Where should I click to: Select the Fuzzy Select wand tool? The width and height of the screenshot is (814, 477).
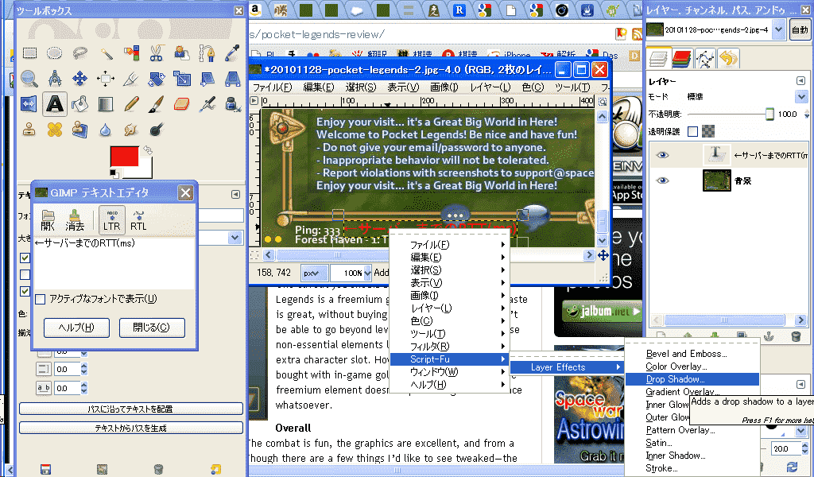click(x=106, y=53)
